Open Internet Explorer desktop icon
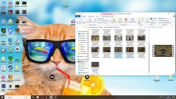Image resolution: width=176 pixels, height=99 pixels. tap(66, 3)
